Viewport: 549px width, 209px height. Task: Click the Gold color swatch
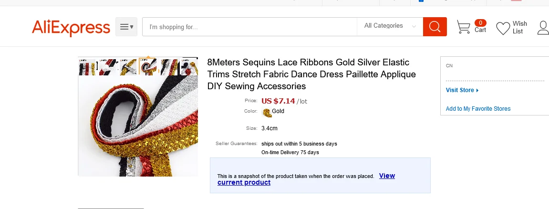coord(267,112)
